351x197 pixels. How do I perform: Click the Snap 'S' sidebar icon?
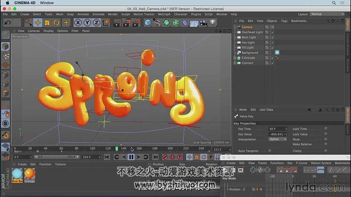5,123
